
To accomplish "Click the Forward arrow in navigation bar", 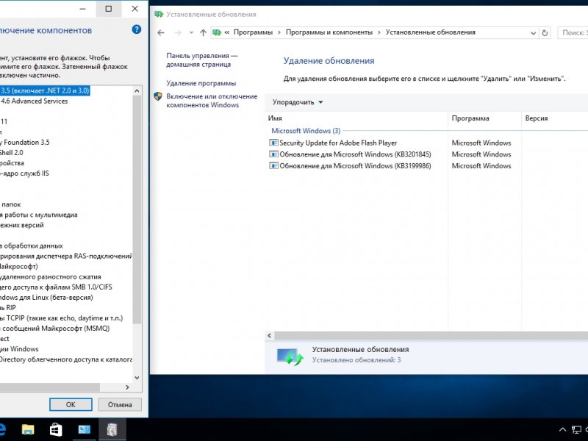I will coord(178,32).
